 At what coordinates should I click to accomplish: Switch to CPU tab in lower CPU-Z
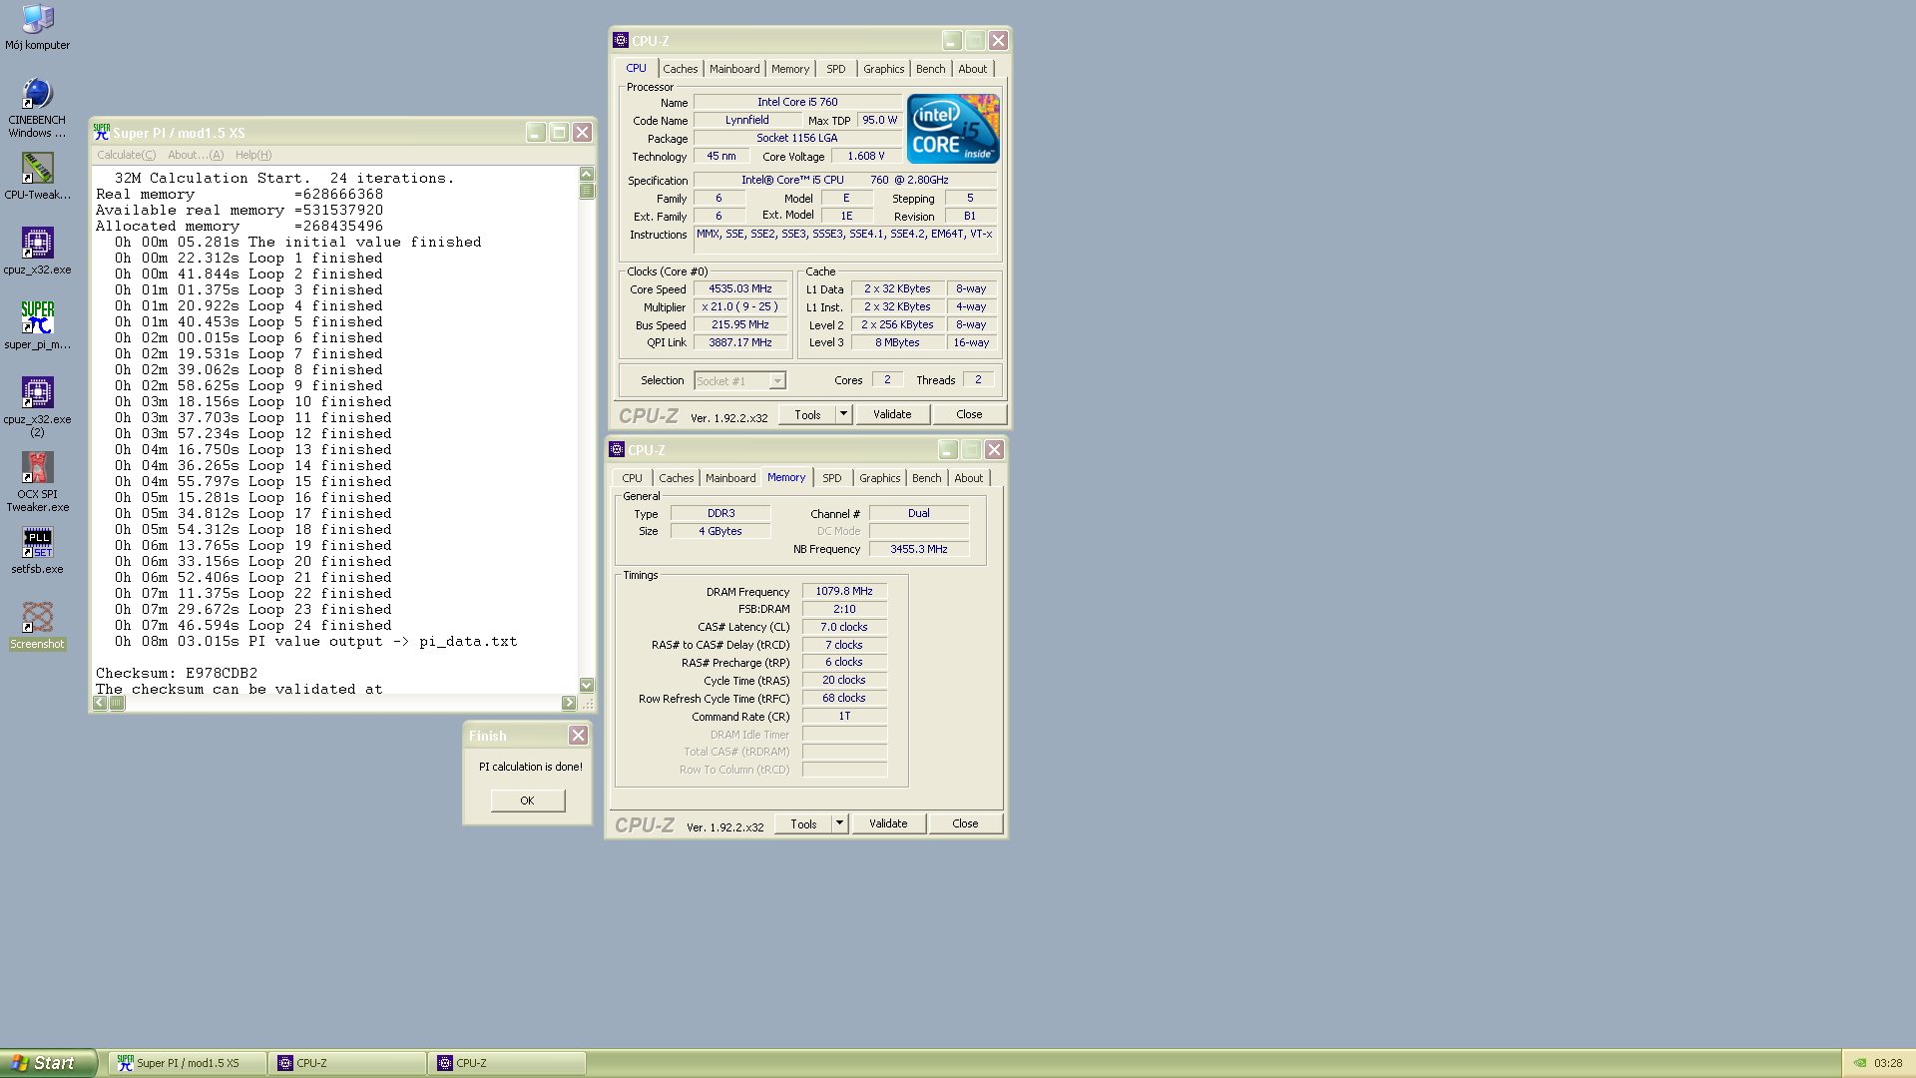[x=633, y=478]
